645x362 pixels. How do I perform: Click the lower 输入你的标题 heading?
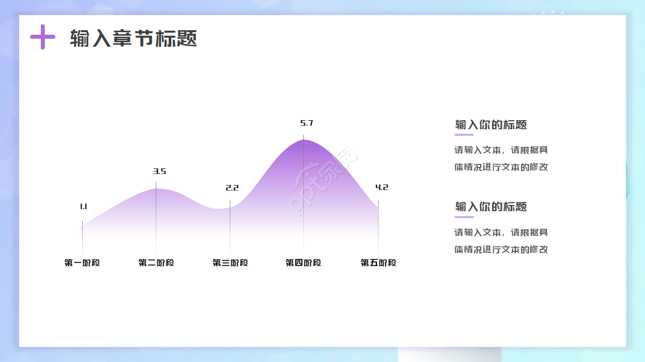[x=491, y=207]
